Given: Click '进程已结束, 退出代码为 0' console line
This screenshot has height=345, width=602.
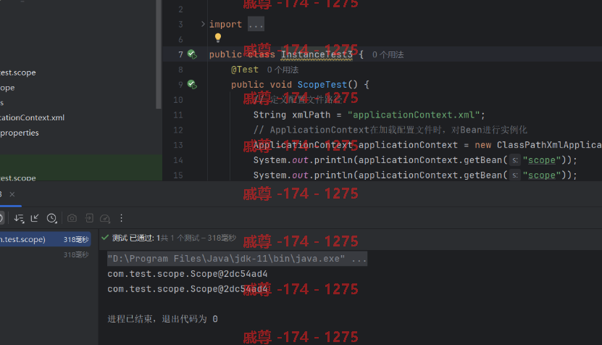Looking at the screenshot, I should (163, 319).
